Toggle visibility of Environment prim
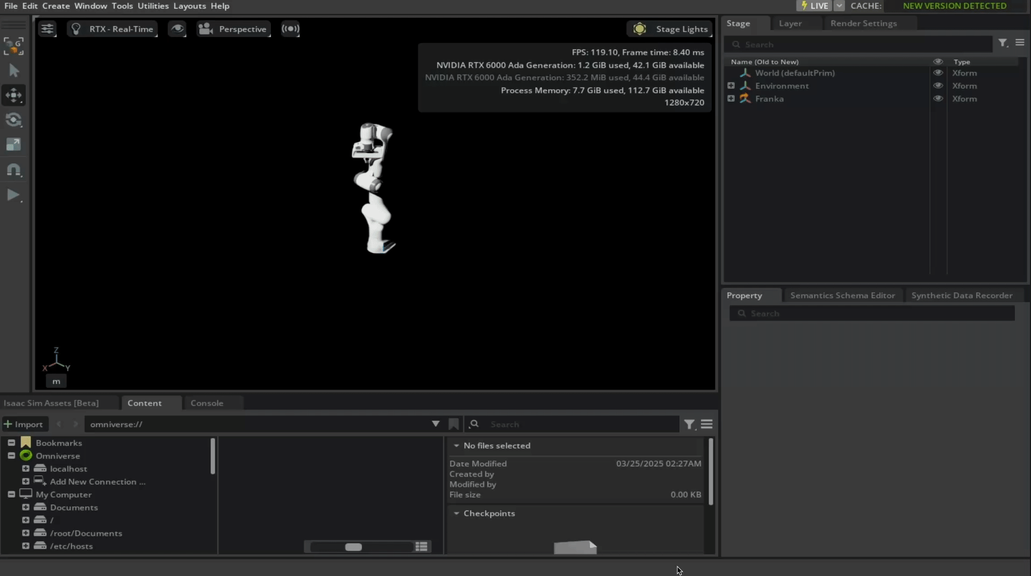Viewport: 1031px width, 576px height. [x=938, y=86]
